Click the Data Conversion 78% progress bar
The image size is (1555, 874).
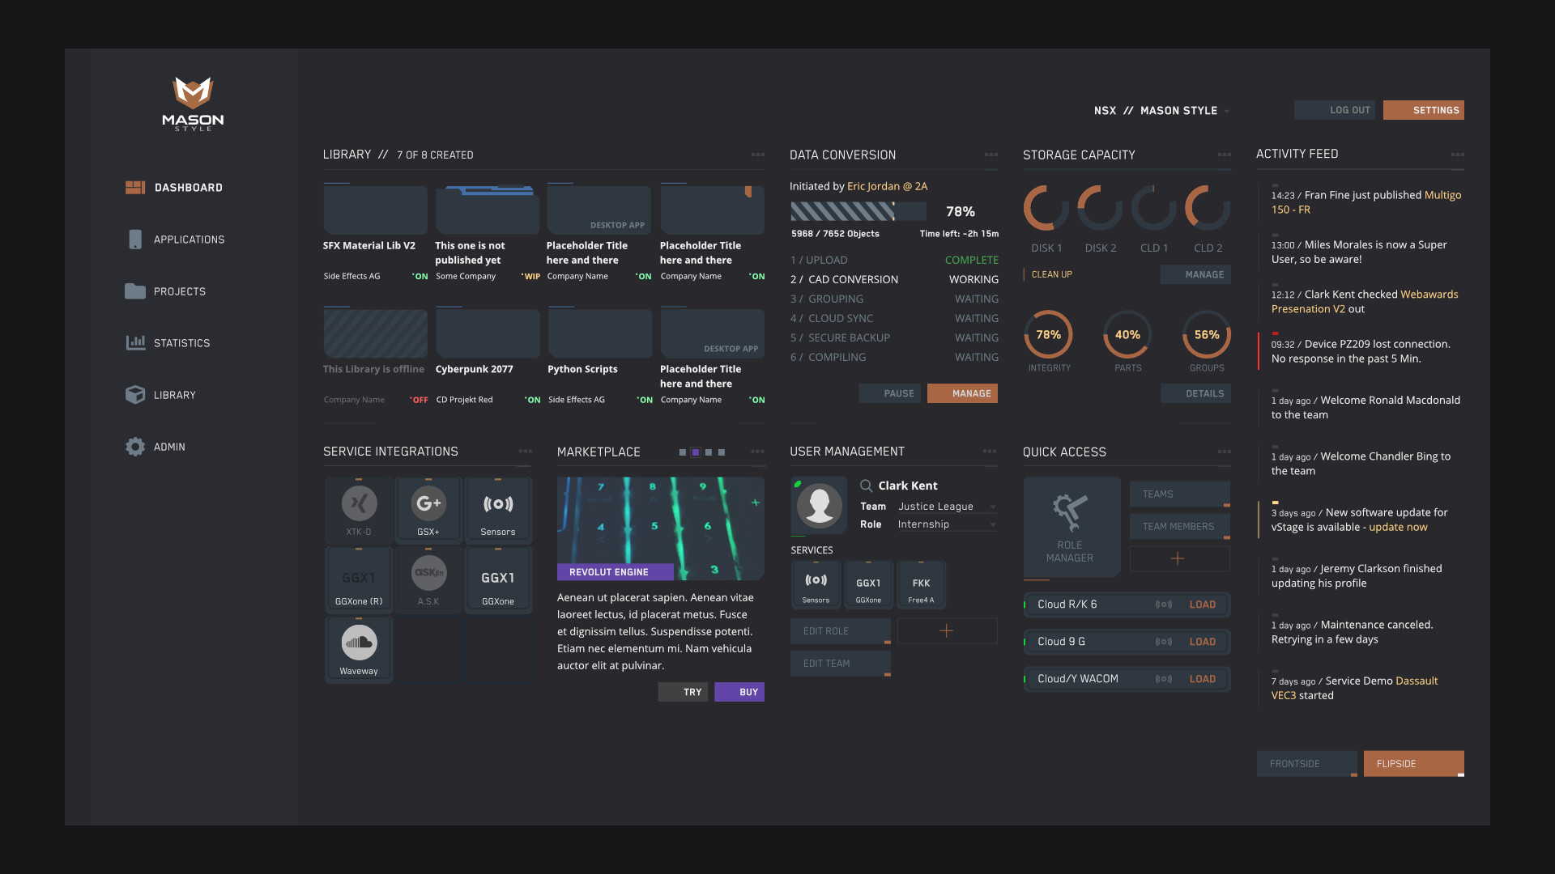coord(858,211)
